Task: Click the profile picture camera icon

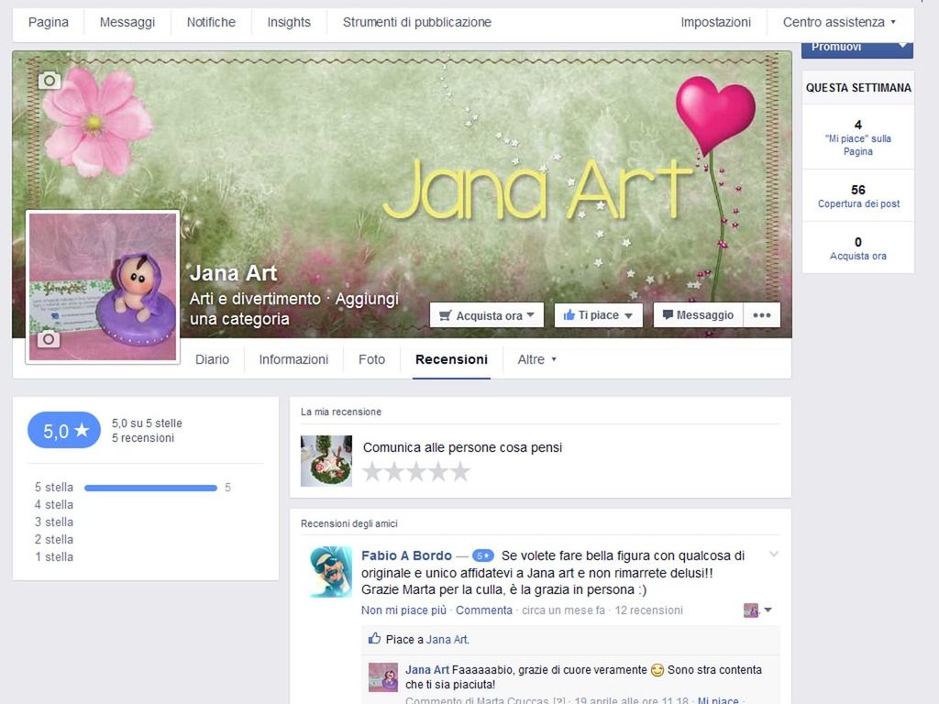Action: pyautogui.click(x=49, y=339)
